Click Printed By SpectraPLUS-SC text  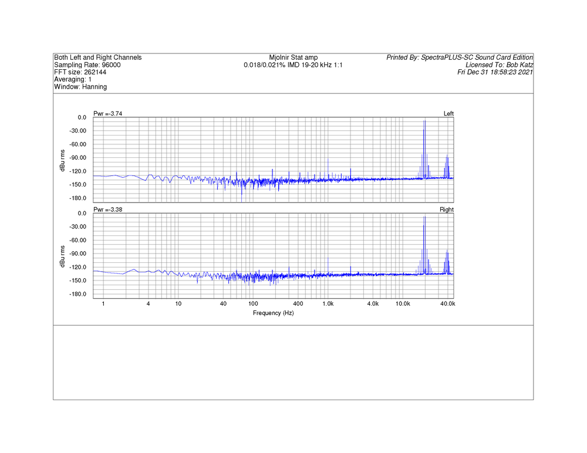coord(459,58)
